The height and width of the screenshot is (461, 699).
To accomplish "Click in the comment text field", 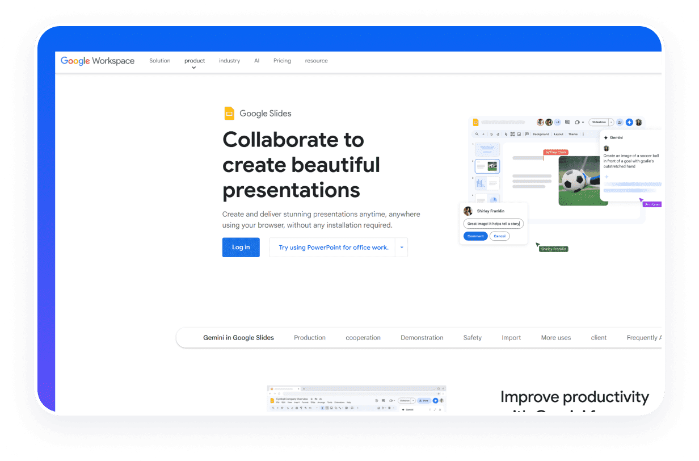I will 493,223.
